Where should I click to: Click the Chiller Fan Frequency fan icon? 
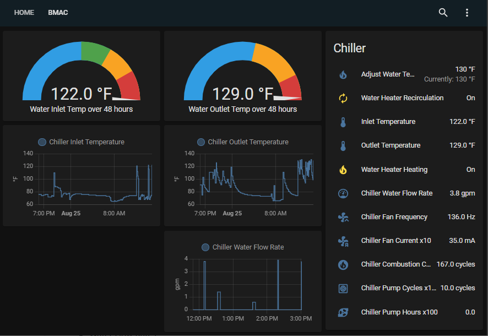pos(343,217)
